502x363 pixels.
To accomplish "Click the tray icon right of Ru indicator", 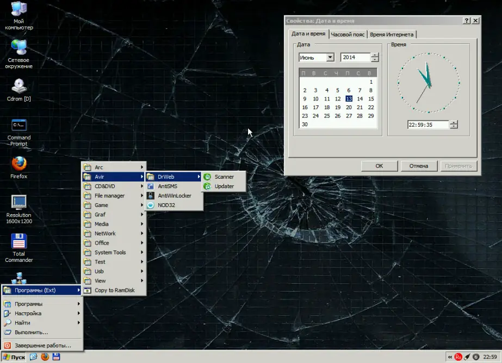I will click(467, 357).
